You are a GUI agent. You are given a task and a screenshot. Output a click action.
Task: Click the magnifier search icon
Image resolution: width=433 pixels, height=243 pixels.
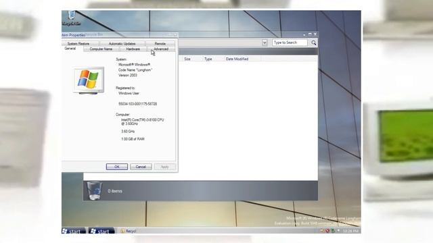pyautogui.click(x=314, y=43)
